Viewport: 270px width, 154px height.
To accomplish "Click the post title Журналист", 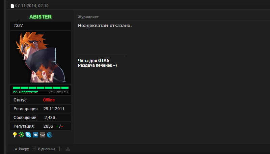I will pos(88,17).
